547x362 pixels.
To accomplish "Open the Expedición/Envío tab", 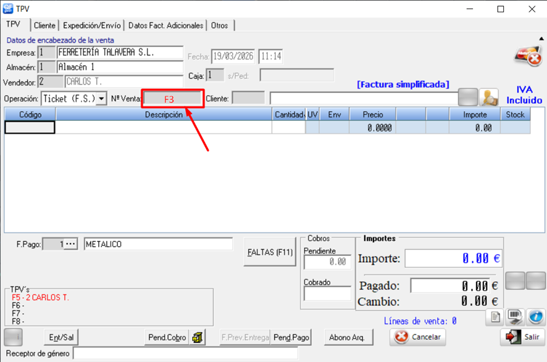I will coord(92,25).
